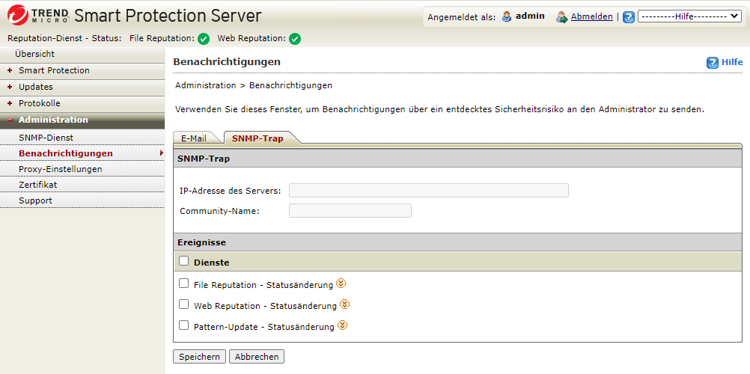The width and height of the screenshot is (750, 374).
Task: Click the IP-Adresse des Servers field
Action: [428, 190]
